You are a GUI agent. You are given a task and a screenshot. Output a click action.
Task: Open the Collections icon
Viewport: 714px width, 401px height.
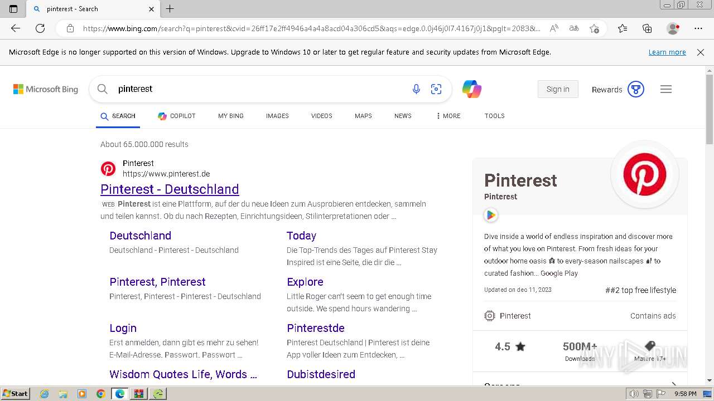click(x=647, y=28)
